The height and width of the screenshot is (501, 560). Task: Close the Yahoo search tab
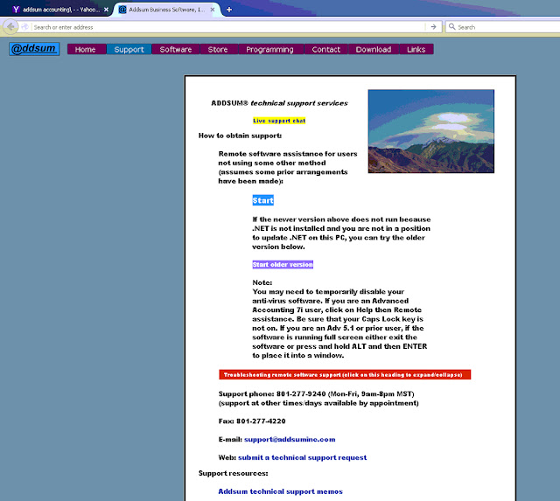(106, 10)
